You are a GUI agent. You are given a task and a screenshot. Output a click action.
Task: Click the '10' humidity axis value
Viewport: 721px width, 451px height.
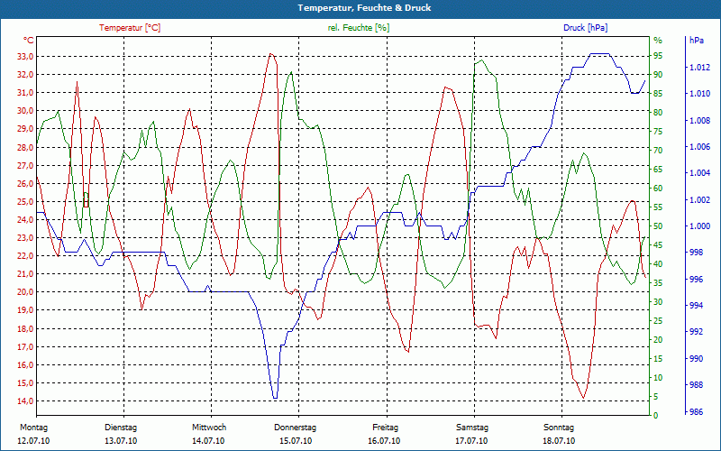point(658,377)
